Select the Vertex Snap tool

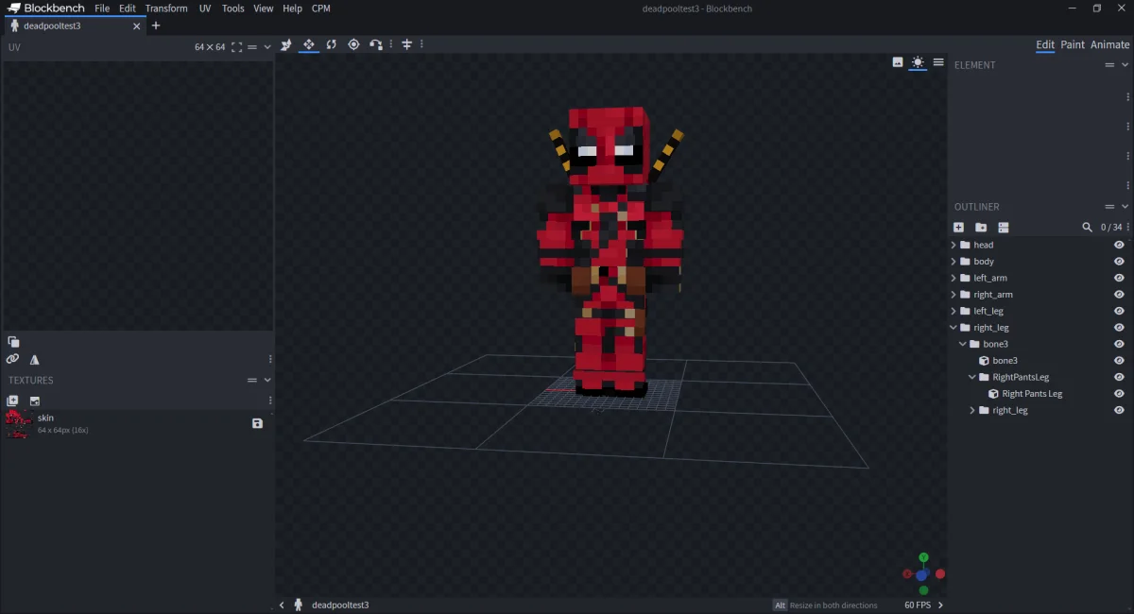pyautogui.click(x=376, y=44)
